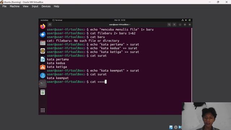The height and width of the screenshot is (130, 231).
Task: Open Ubuntu Software store icon
Action: (43, 68)
